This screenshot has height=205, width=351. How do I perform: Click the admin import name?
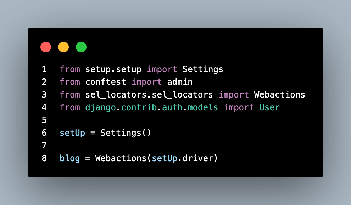click(x=180, y=82)
